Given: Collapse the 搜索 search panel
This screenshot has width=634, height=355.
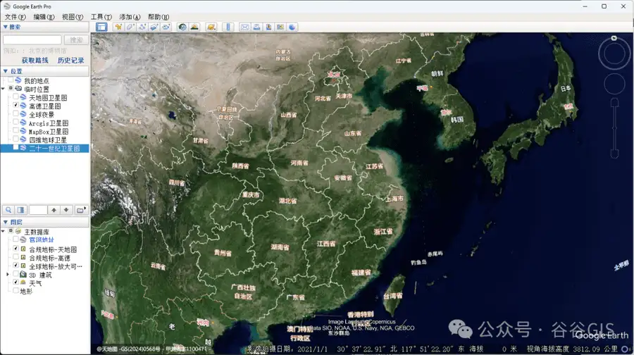Looking at the screenshot, I should pyautogui.click(x=5, y=27).
